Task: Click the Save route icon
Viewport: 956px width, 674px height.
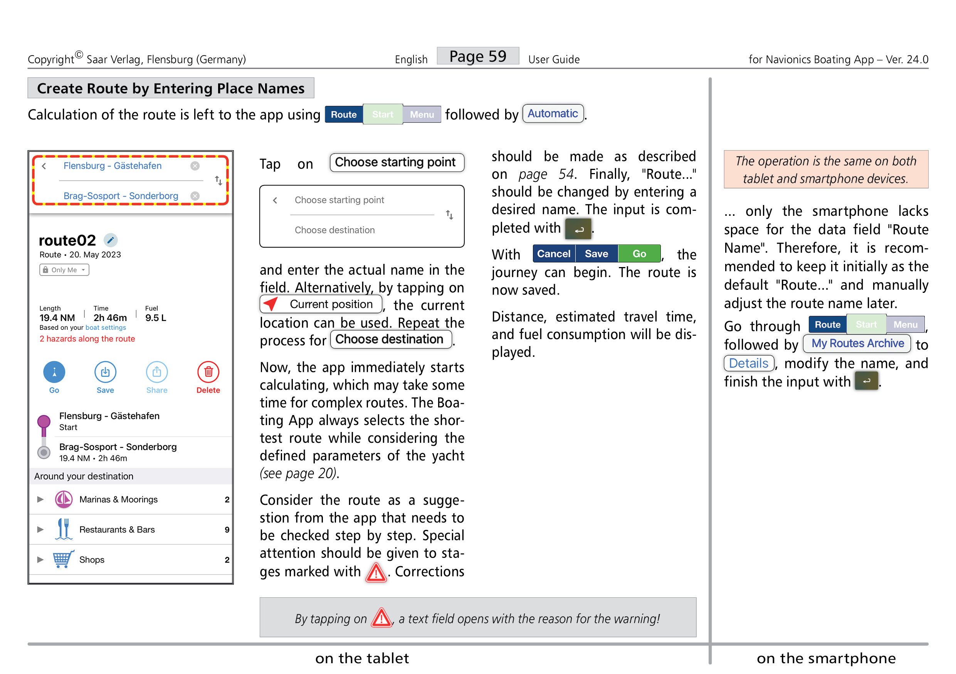Action: 105,372
